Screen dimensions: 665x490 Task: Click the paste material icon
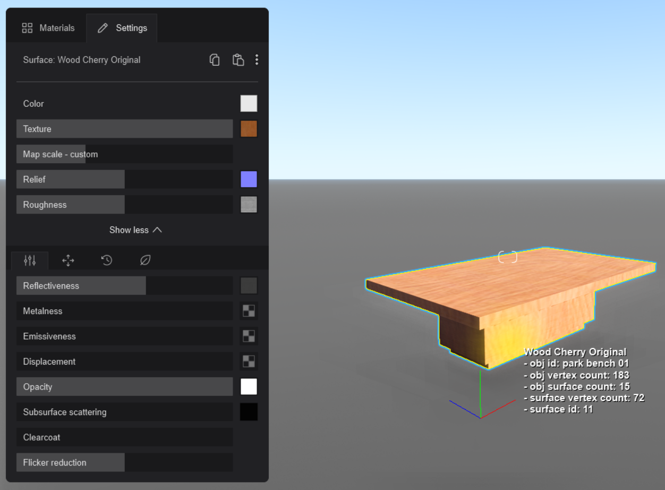click(238, 60)
